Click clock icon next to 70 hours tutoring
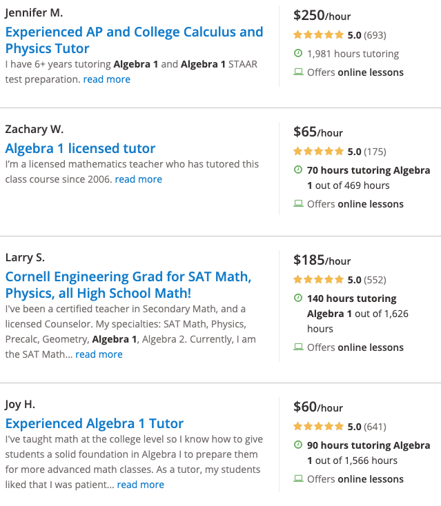Screen dimensions: 441x506 [x=298, y=170]
